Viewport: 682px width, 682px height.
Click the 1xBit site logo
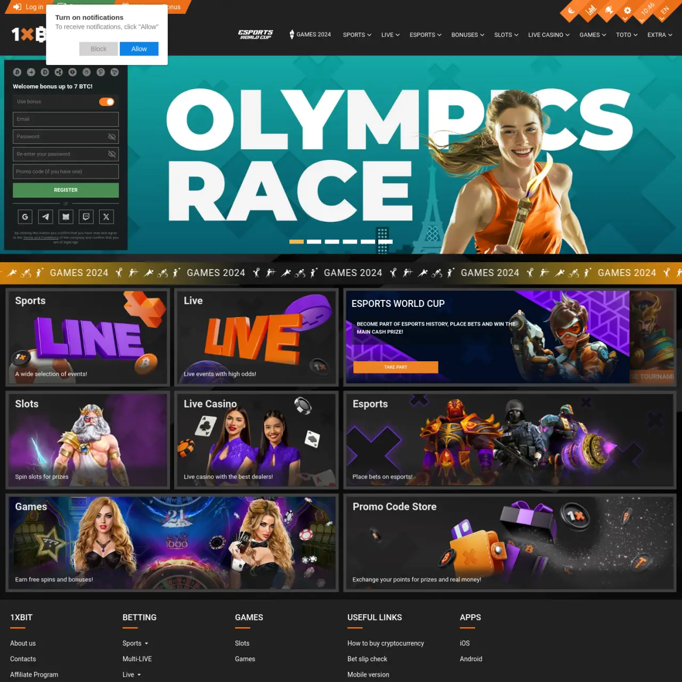[29, 35]
